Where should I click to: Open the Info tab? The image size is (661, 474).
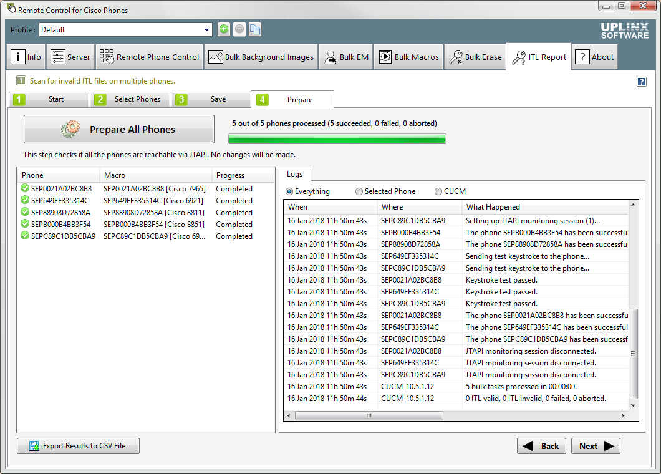click(26, 57)
